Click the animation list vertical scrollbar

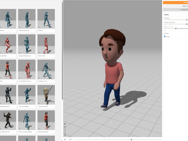(62, 50)
